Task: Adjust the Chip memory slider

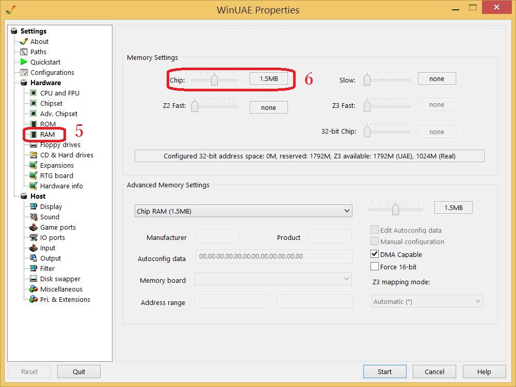Action: coord(214,79)
